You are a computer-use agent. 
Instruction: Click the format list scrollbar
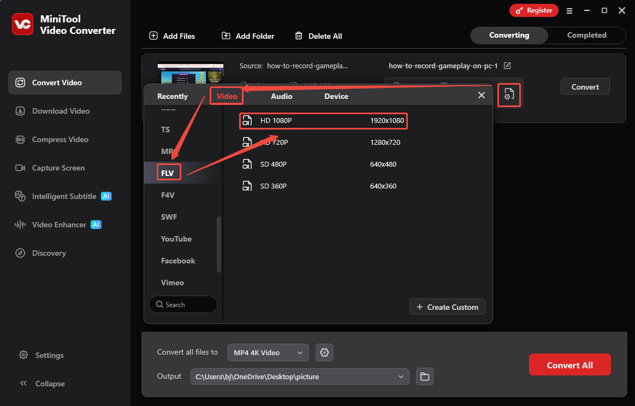pyautogui.click(x=219, y=244)
